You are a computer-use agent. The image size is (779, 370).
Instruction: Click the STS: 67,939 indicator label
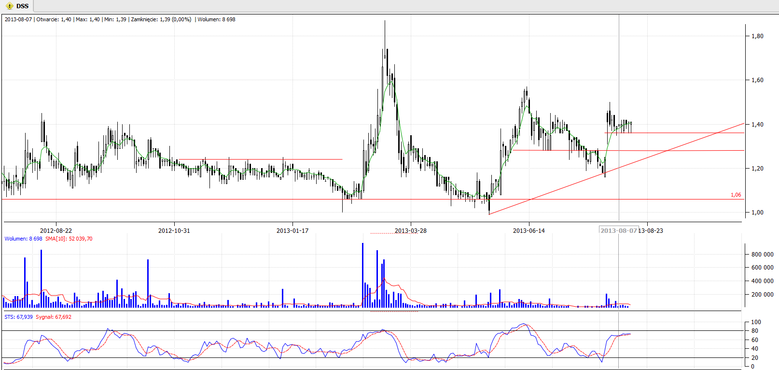pos(19,317)
